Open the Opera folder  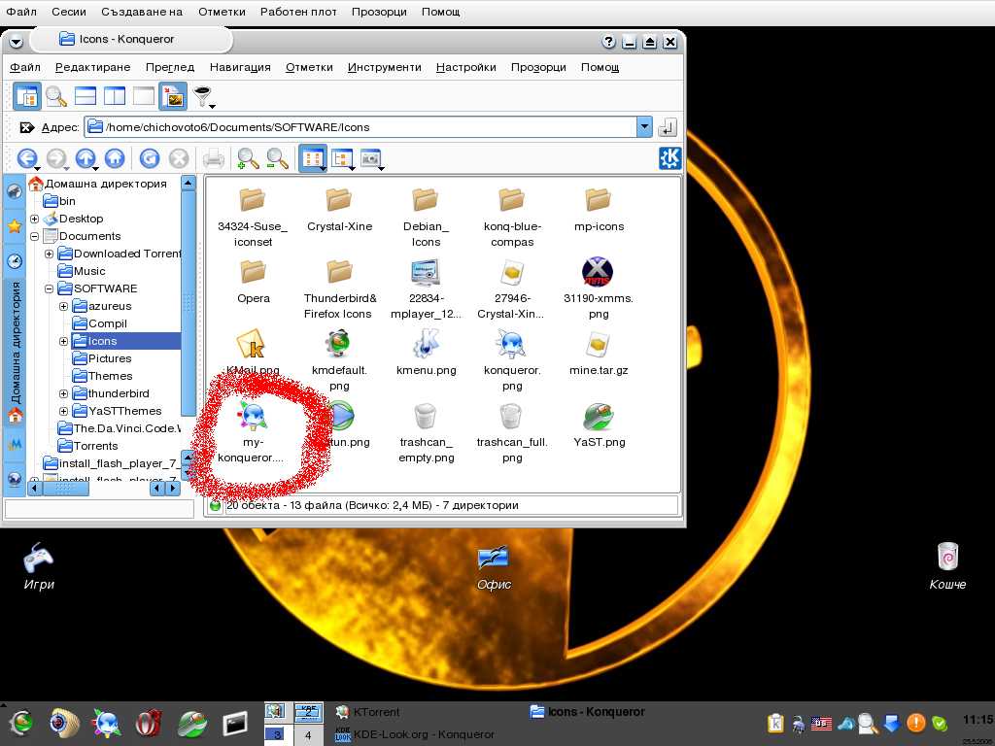click(254, 283)
